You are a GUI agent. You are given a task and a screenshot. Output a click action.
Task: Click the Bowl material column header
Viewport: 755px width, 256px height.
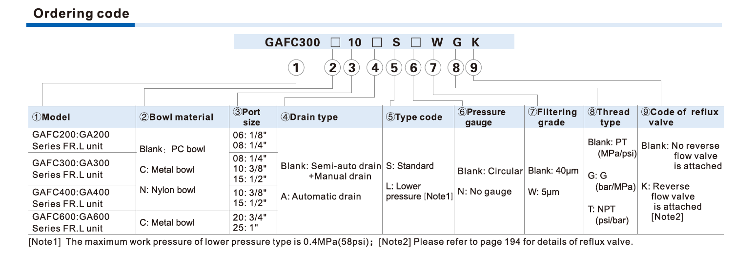(177, 117)
